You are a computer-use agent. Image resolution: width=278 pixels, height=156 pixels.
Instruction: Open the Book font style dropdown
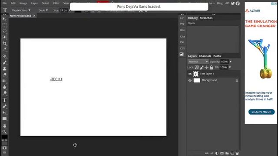[x=43, y=10]
